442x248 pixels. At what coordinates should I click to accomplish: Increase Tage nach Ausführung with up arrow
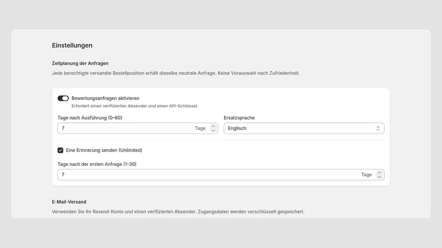(213, 126)
